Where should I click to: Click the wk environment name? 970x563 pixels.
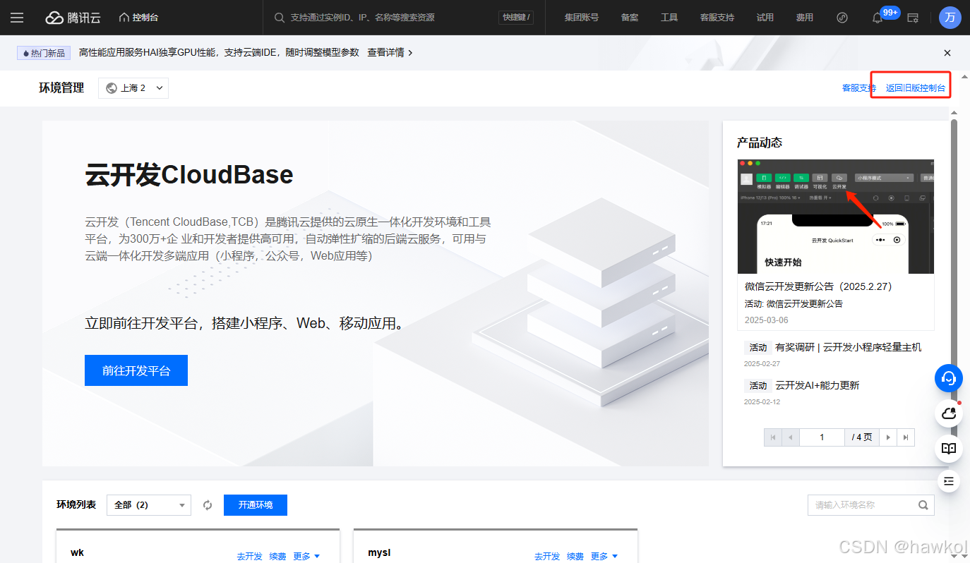(x=78, y=552)
